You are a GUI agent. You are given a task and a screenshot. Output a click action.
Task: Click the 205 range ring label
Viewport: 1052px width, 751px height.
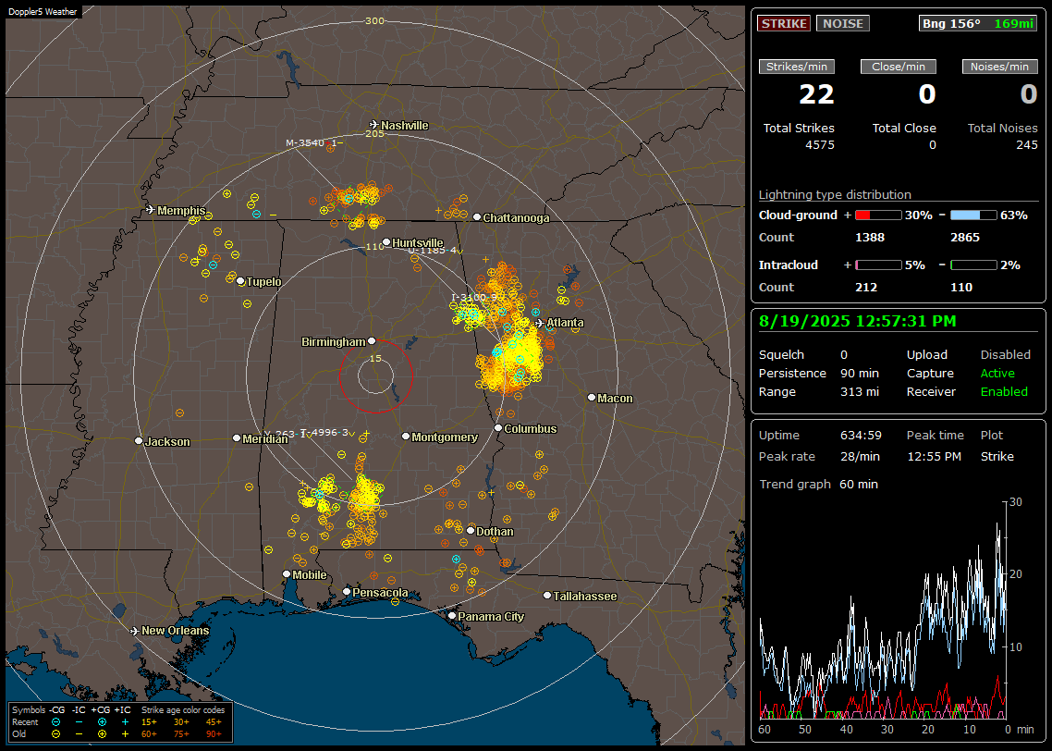[x=375, y=133]
